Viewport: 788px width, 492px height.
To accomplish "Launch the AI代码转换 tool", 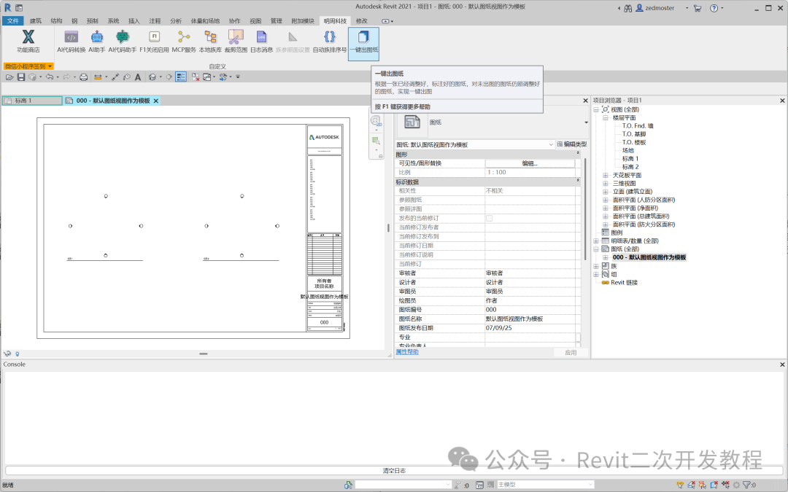I will tap(72, 41).
